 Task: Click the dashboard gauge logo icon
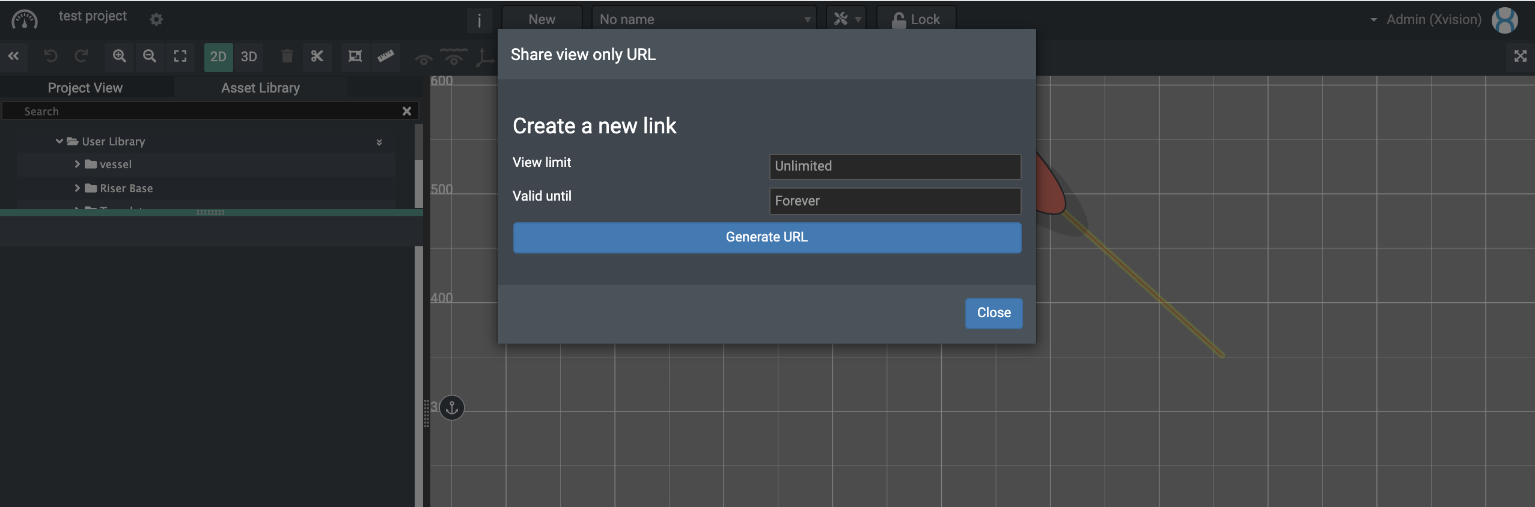point(24,19)
